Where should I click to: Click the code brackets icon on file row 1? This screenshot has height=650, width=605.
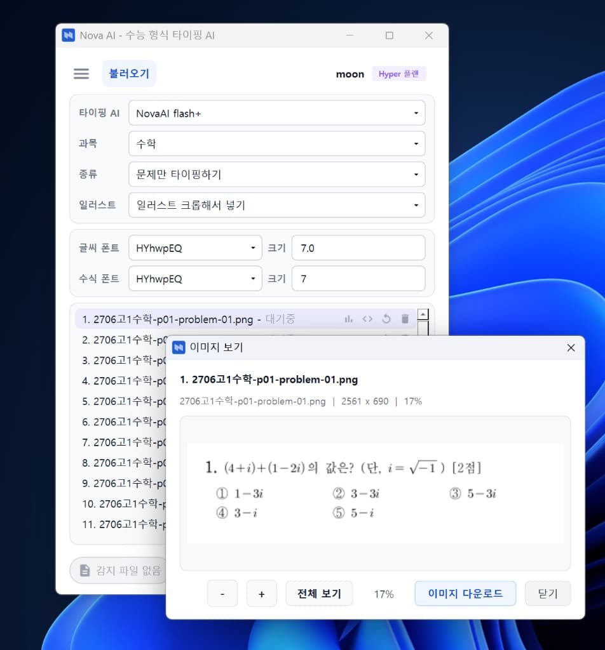pos(367,319)
